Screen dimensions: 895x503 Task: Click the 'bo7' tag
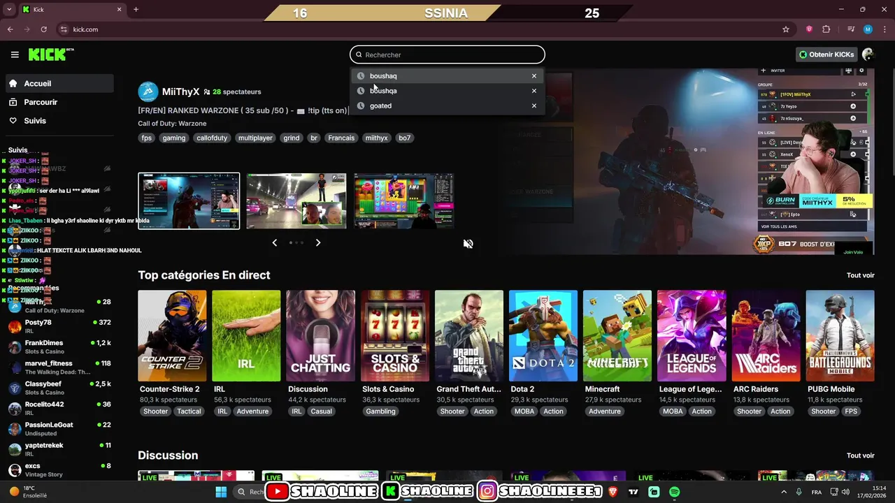[405, 138]
